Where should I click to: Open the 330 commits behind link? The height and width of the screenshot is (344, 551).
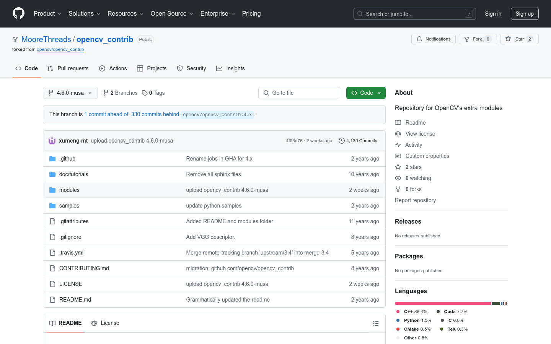pos(155,114)
